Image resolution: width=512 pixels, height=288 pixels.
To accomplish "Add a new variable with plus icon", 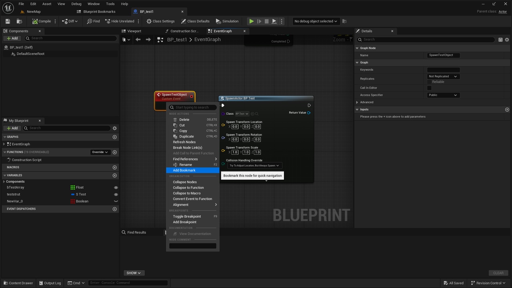I will pos(115,175).
